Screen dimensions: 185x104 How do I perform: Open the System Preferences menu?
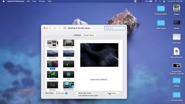(x=16, y=1)
